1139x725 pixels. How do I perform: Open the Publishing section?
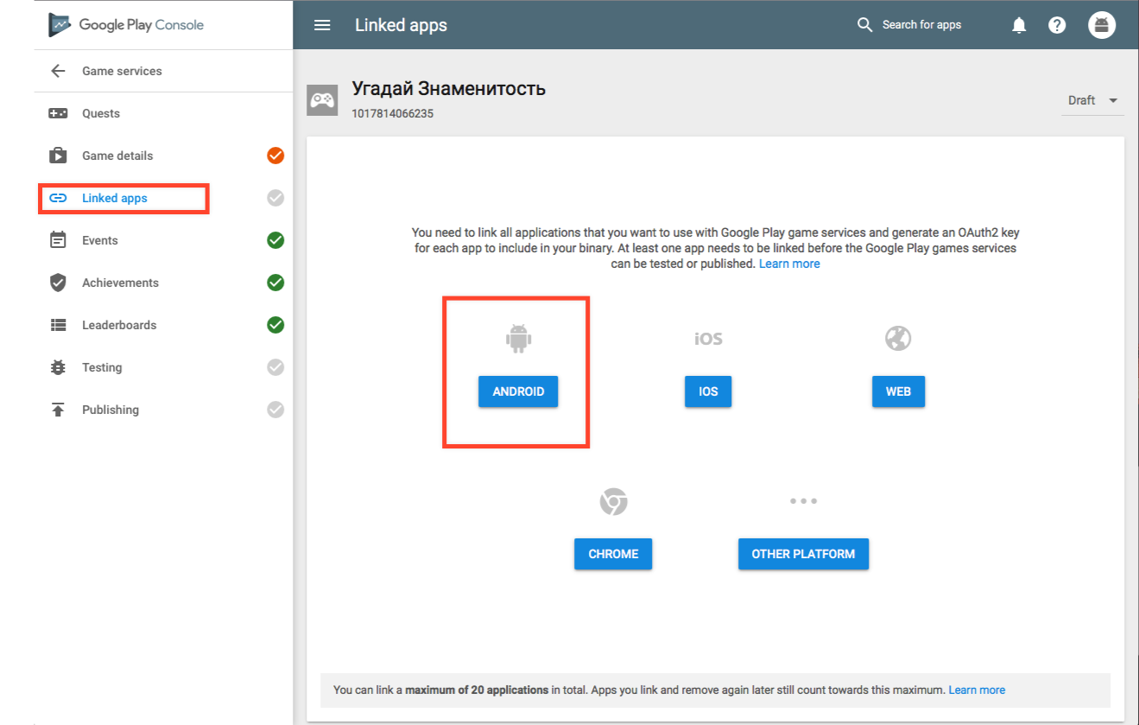[111, 410]
